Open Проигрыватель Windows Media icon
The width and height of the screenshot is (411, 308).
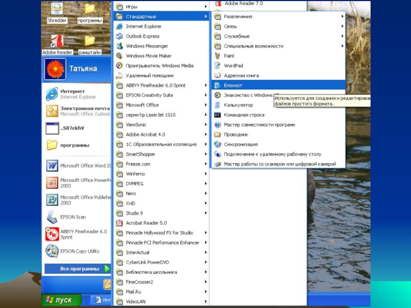(x=119, y=66)
